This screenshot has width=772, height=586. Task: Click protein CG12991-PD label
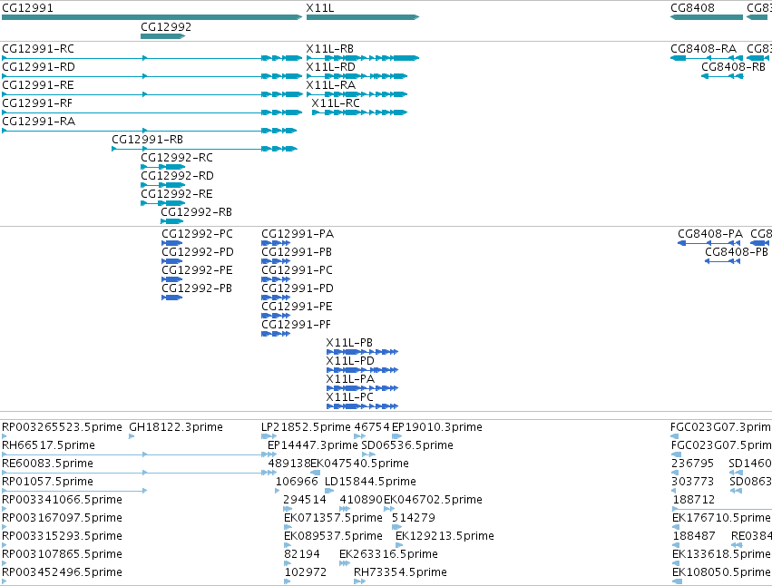pos(298,288)
